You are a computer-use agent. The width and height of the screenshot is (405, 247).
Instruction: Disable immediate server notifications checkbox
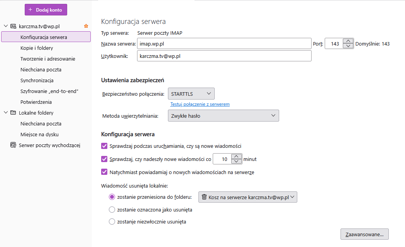click(104, 172)
